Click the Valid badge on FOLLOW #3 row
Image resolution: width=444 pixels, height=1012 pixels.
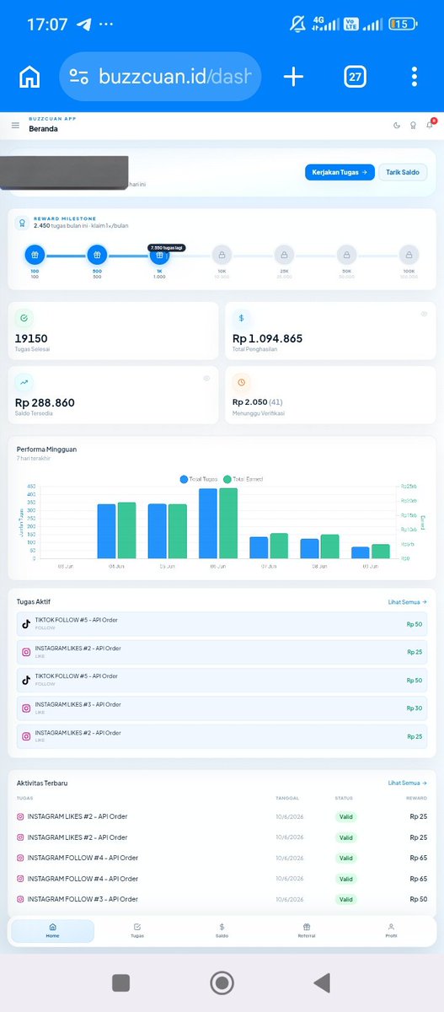click(346, 900)
